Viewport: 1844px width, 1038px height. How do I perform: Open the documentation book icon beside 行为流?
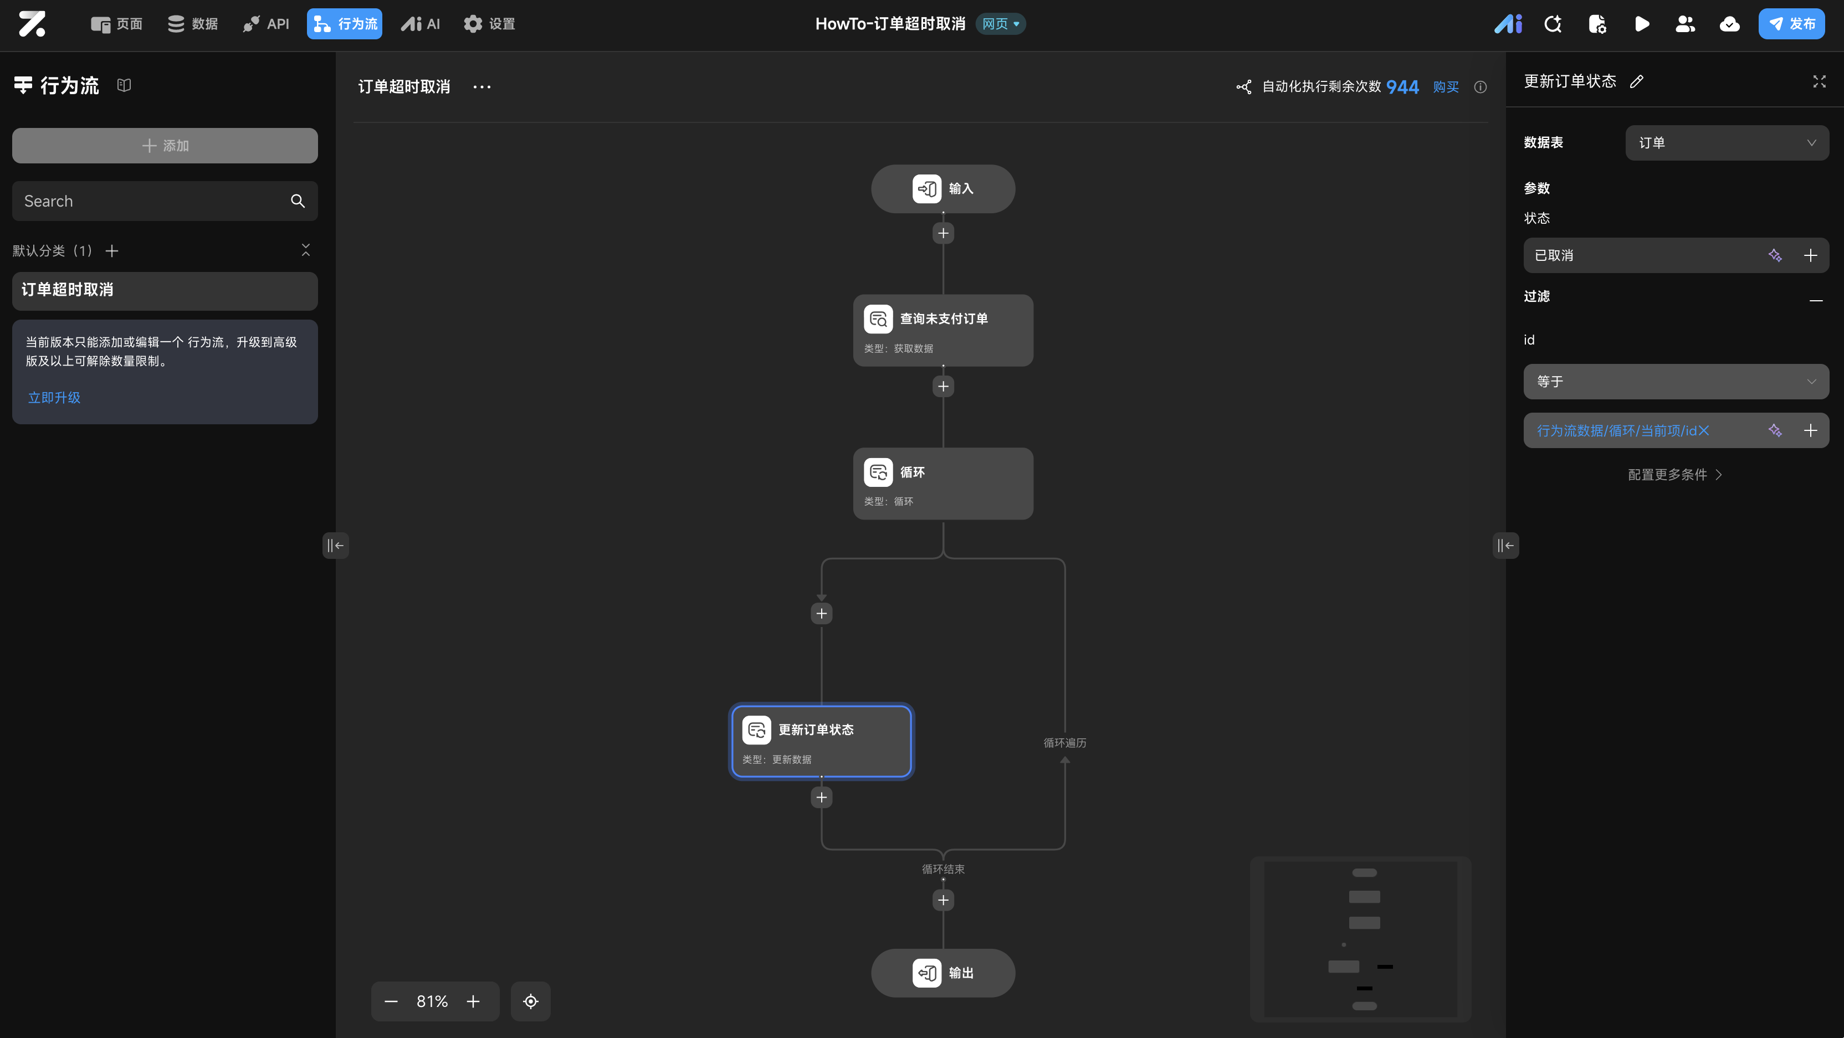(124, 85)
